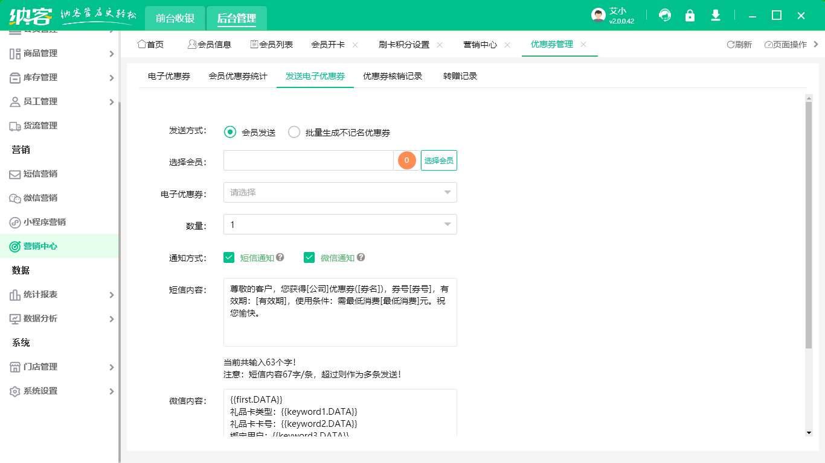This screenshot has width=825, height=463.
Task: Click the download icon in the title bar
Action: (715, 15)
